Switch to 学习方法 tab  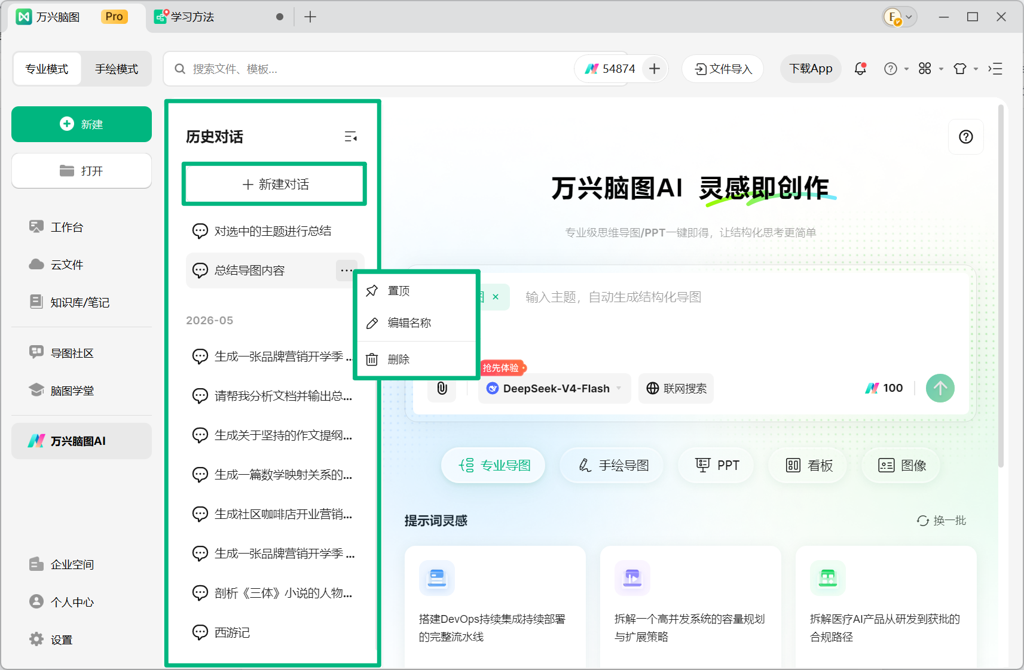pos(218,17)
